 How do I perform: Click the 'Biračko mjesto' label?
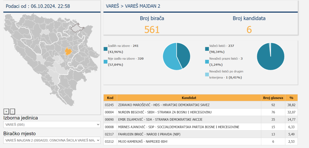coord(20,134)
